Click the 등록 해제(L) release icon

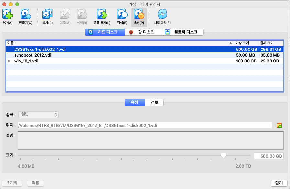(x=102, y=15)
